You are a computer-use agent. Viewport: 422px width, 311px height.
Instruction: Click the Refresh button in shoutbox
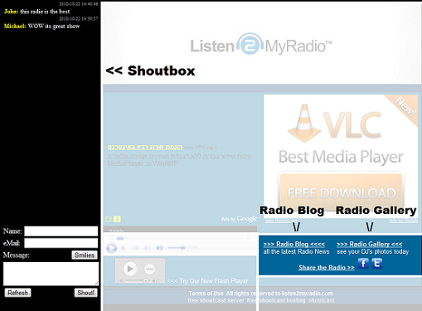point(17,293)
